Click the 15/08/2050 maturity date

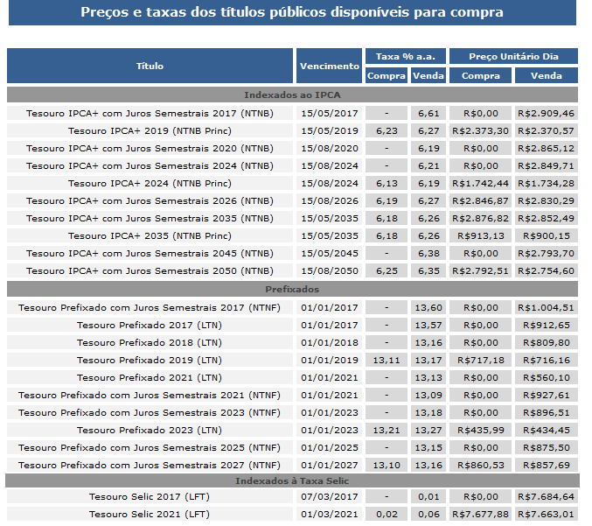pyautogui.click(x=329, y=270)
